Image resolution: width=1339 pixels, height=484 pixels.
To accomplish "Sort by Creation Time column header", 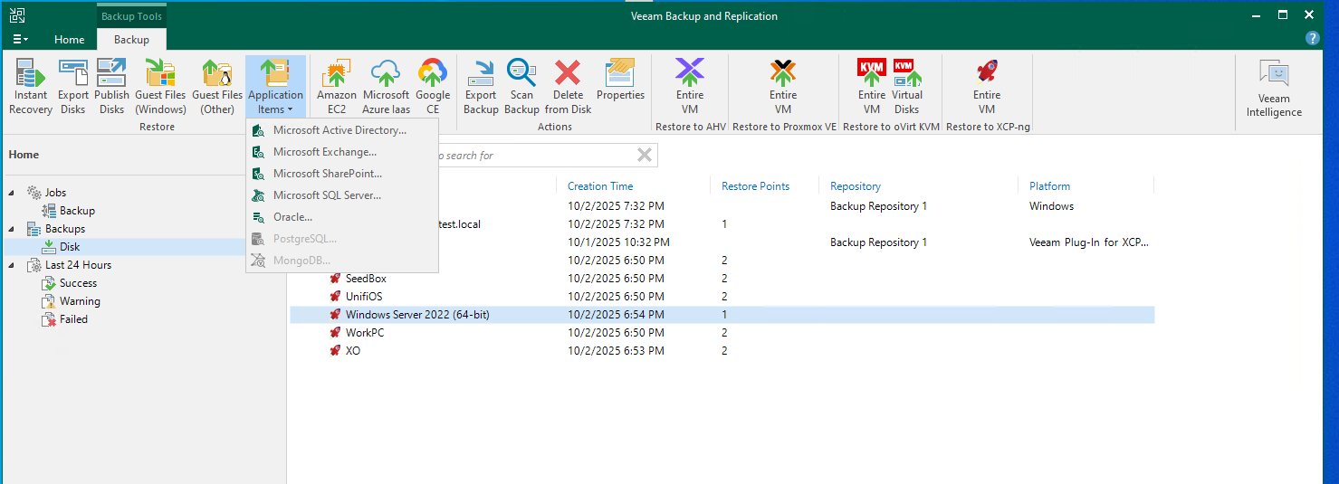I will tap(600, 186).
